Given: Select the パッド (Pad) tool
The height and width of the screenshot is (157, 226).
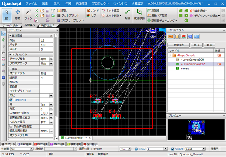Looking at the screenshot, I should point(93,11).
